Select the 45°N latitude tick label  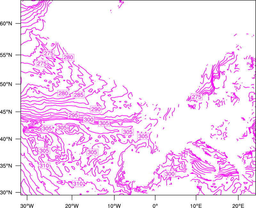coord(6,112)
